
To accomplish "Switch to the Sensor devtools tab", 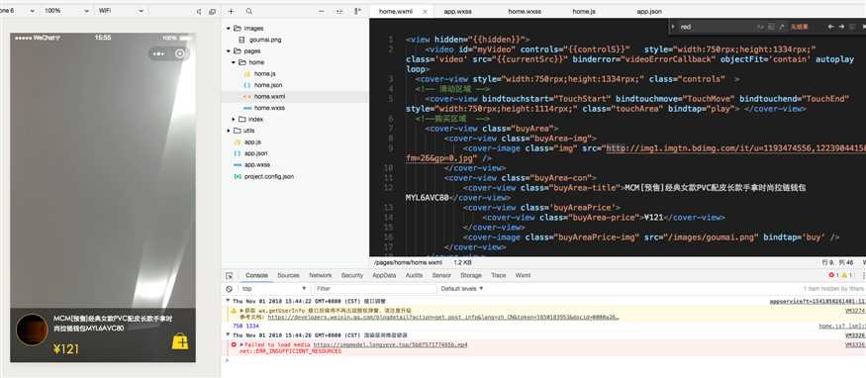I will pyautogui.click(x=441, y=275).
